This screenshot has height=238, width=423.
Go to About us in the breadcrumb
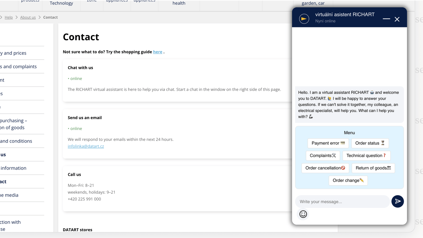28,17
